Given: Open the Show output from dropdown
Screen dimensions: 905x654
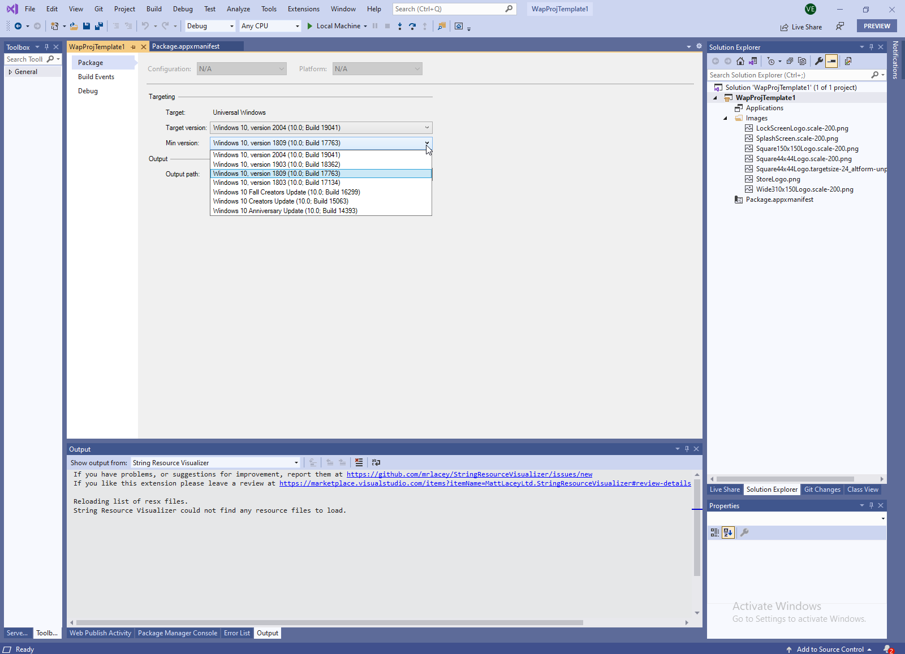Looking at the screenshot, I should pos(216,463).
